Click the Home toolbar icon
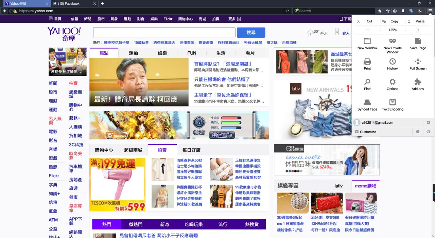The width and height of the screenshot is (435, 238). pos(380,11)
